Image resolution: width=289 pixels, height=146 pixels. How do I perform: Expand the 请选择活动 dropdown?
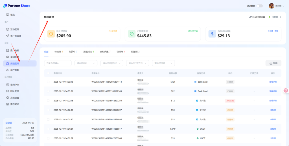coord(86,63)
